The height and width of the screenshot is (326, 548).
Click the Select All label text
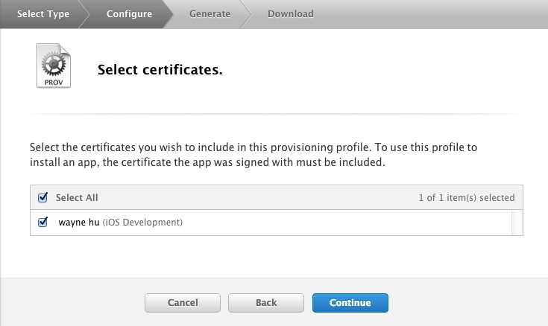pyautogui.click(x=77, y=198)
